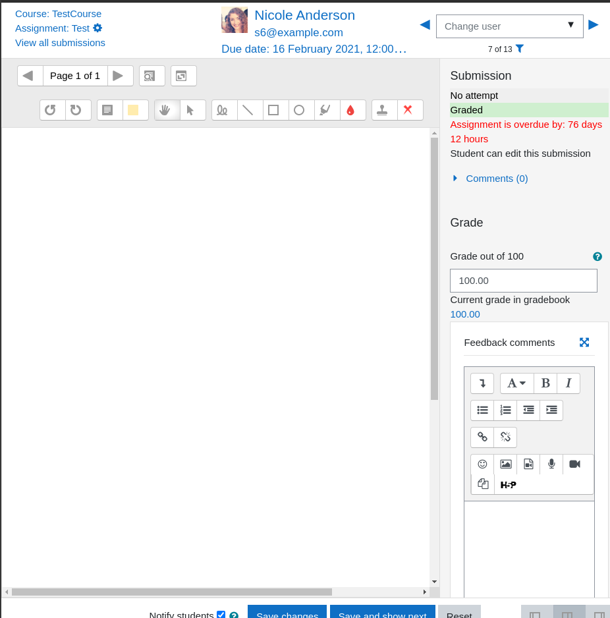Open the search comments tool
This screenshot has width=610, height=618.
pyautogui.click(x=152, y=76)
